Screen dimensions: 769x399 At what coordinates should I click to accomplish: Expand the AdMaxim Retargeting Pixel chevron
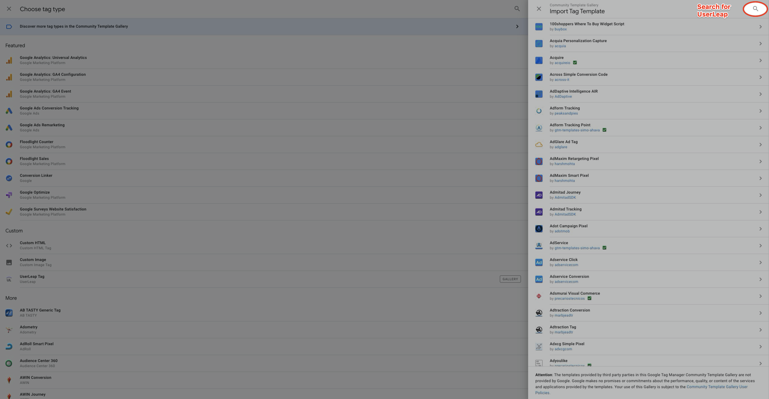(761, 161)
